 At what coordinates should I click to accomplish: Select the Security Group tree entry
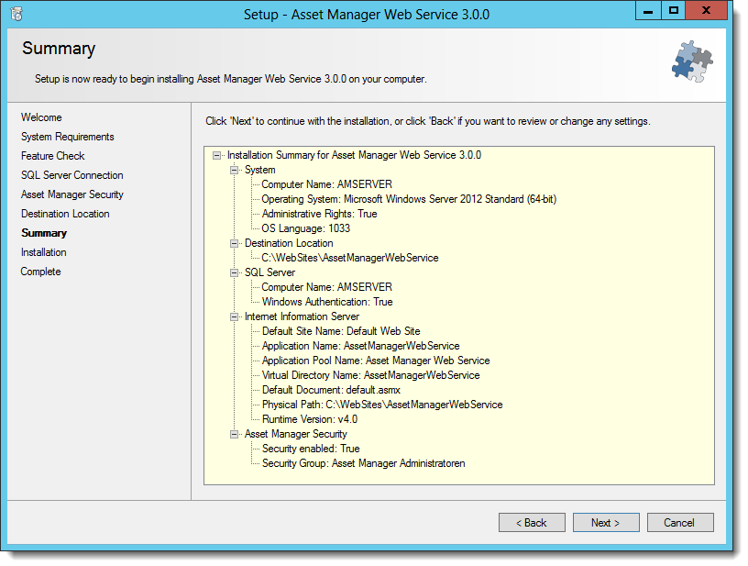tap(364, 463)
